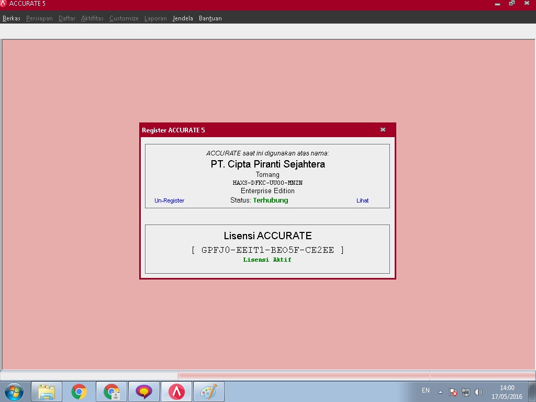Open the chat bubble app in taskbar
The width and height of the screenshot is (536, 402).
[x=144, y=392]
